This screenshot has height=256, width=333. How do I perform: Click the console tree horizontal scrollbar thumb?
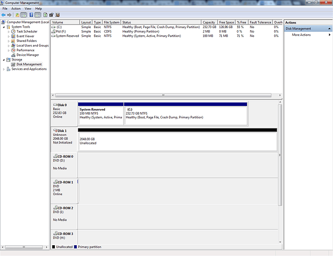(24, 247)
